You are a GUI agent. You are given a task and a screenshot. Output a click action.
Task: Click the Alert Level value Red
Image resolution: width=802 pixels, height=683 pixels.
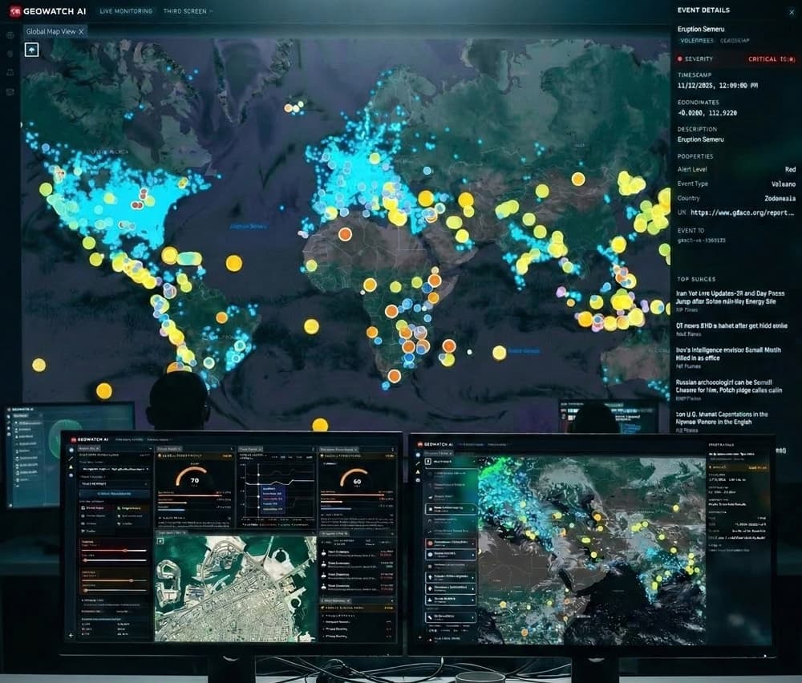tap(790, 169)
